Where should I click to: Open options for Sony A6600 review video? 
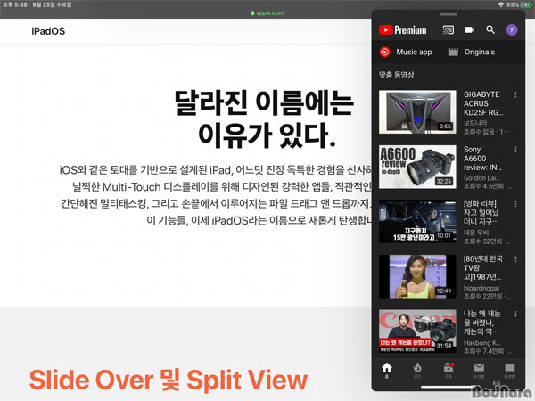[x=515, y=150]
